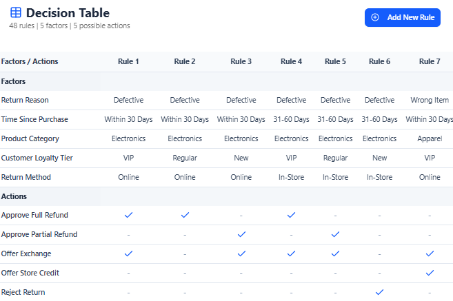The height and width of the screenshot is (301, 453).
Task: Click Offer Exchange checkmark for Rule 7
Action: pyautogui.click(x=430, y=253)
